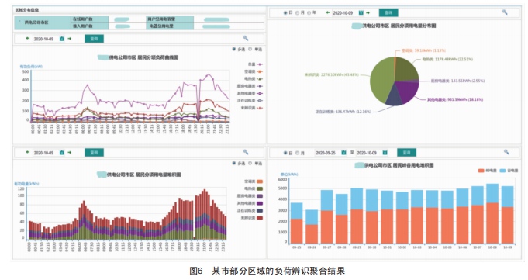This screenshot has height=280, width=528.
Task: Select 单选 option in 分项用电量堆积图 chart
Action: pyautogui.click(x=250, y=163)
